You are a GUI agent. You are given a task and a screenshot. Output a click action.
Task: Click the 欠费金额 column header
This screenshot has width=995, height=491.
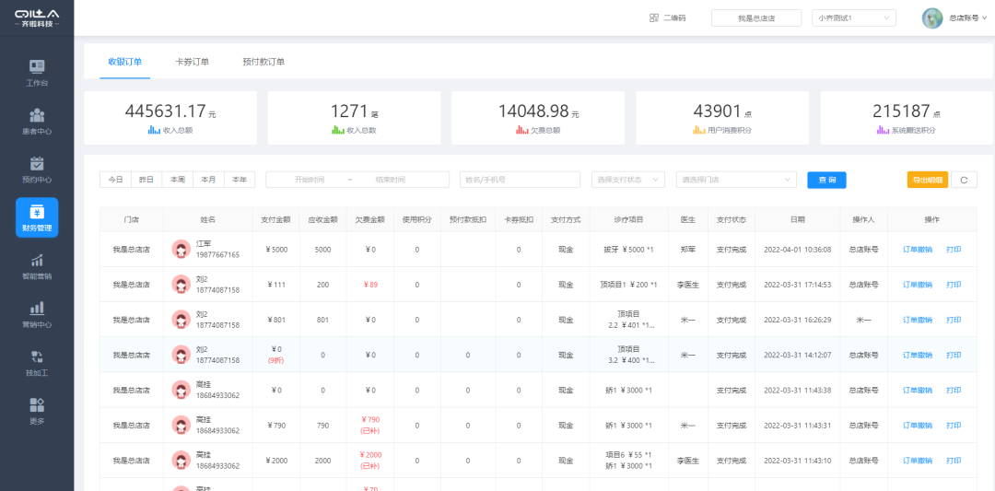coord(370,219)
